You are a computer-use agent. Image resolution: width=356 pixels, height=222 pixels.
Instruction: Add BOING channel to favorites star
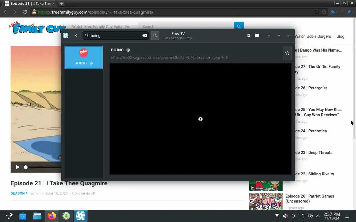click(287, 53)
